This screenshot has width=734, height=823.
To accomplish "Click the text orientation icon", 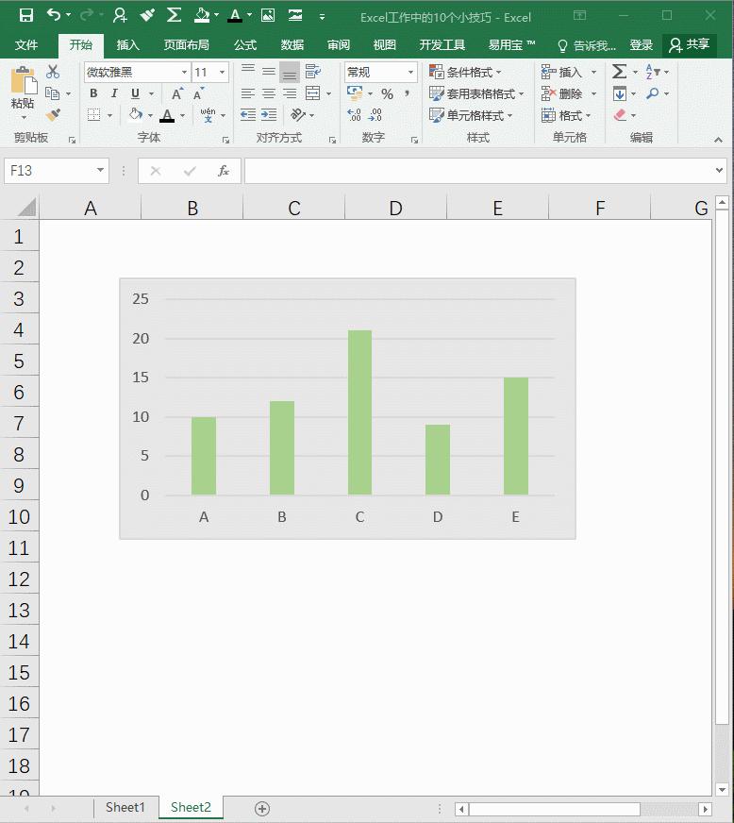I will (x=298, y=114).
